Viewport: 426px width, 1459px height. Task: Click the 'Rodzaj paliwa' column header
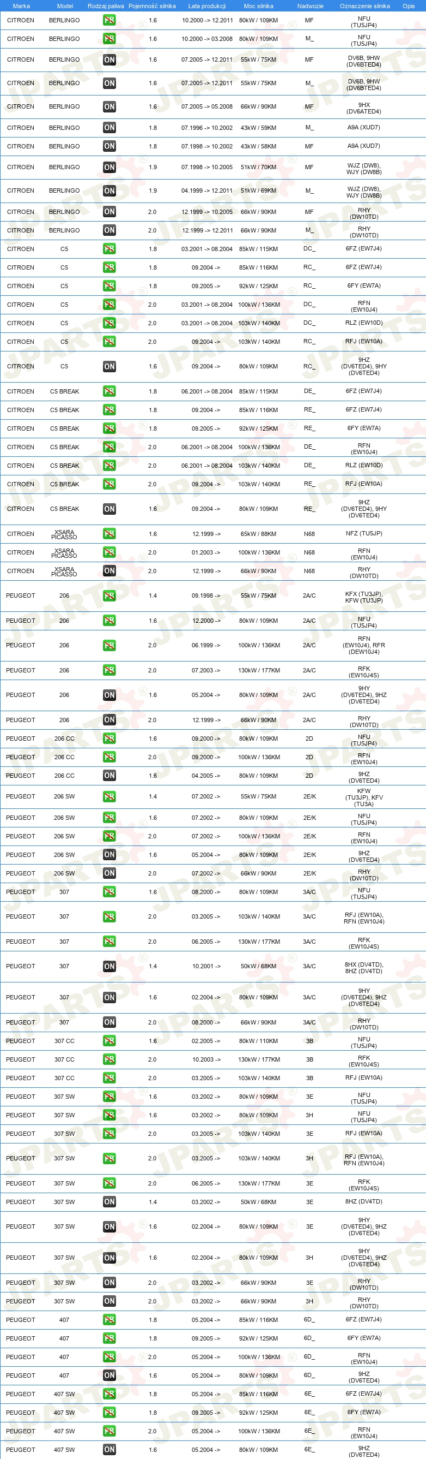click(106, 5)
